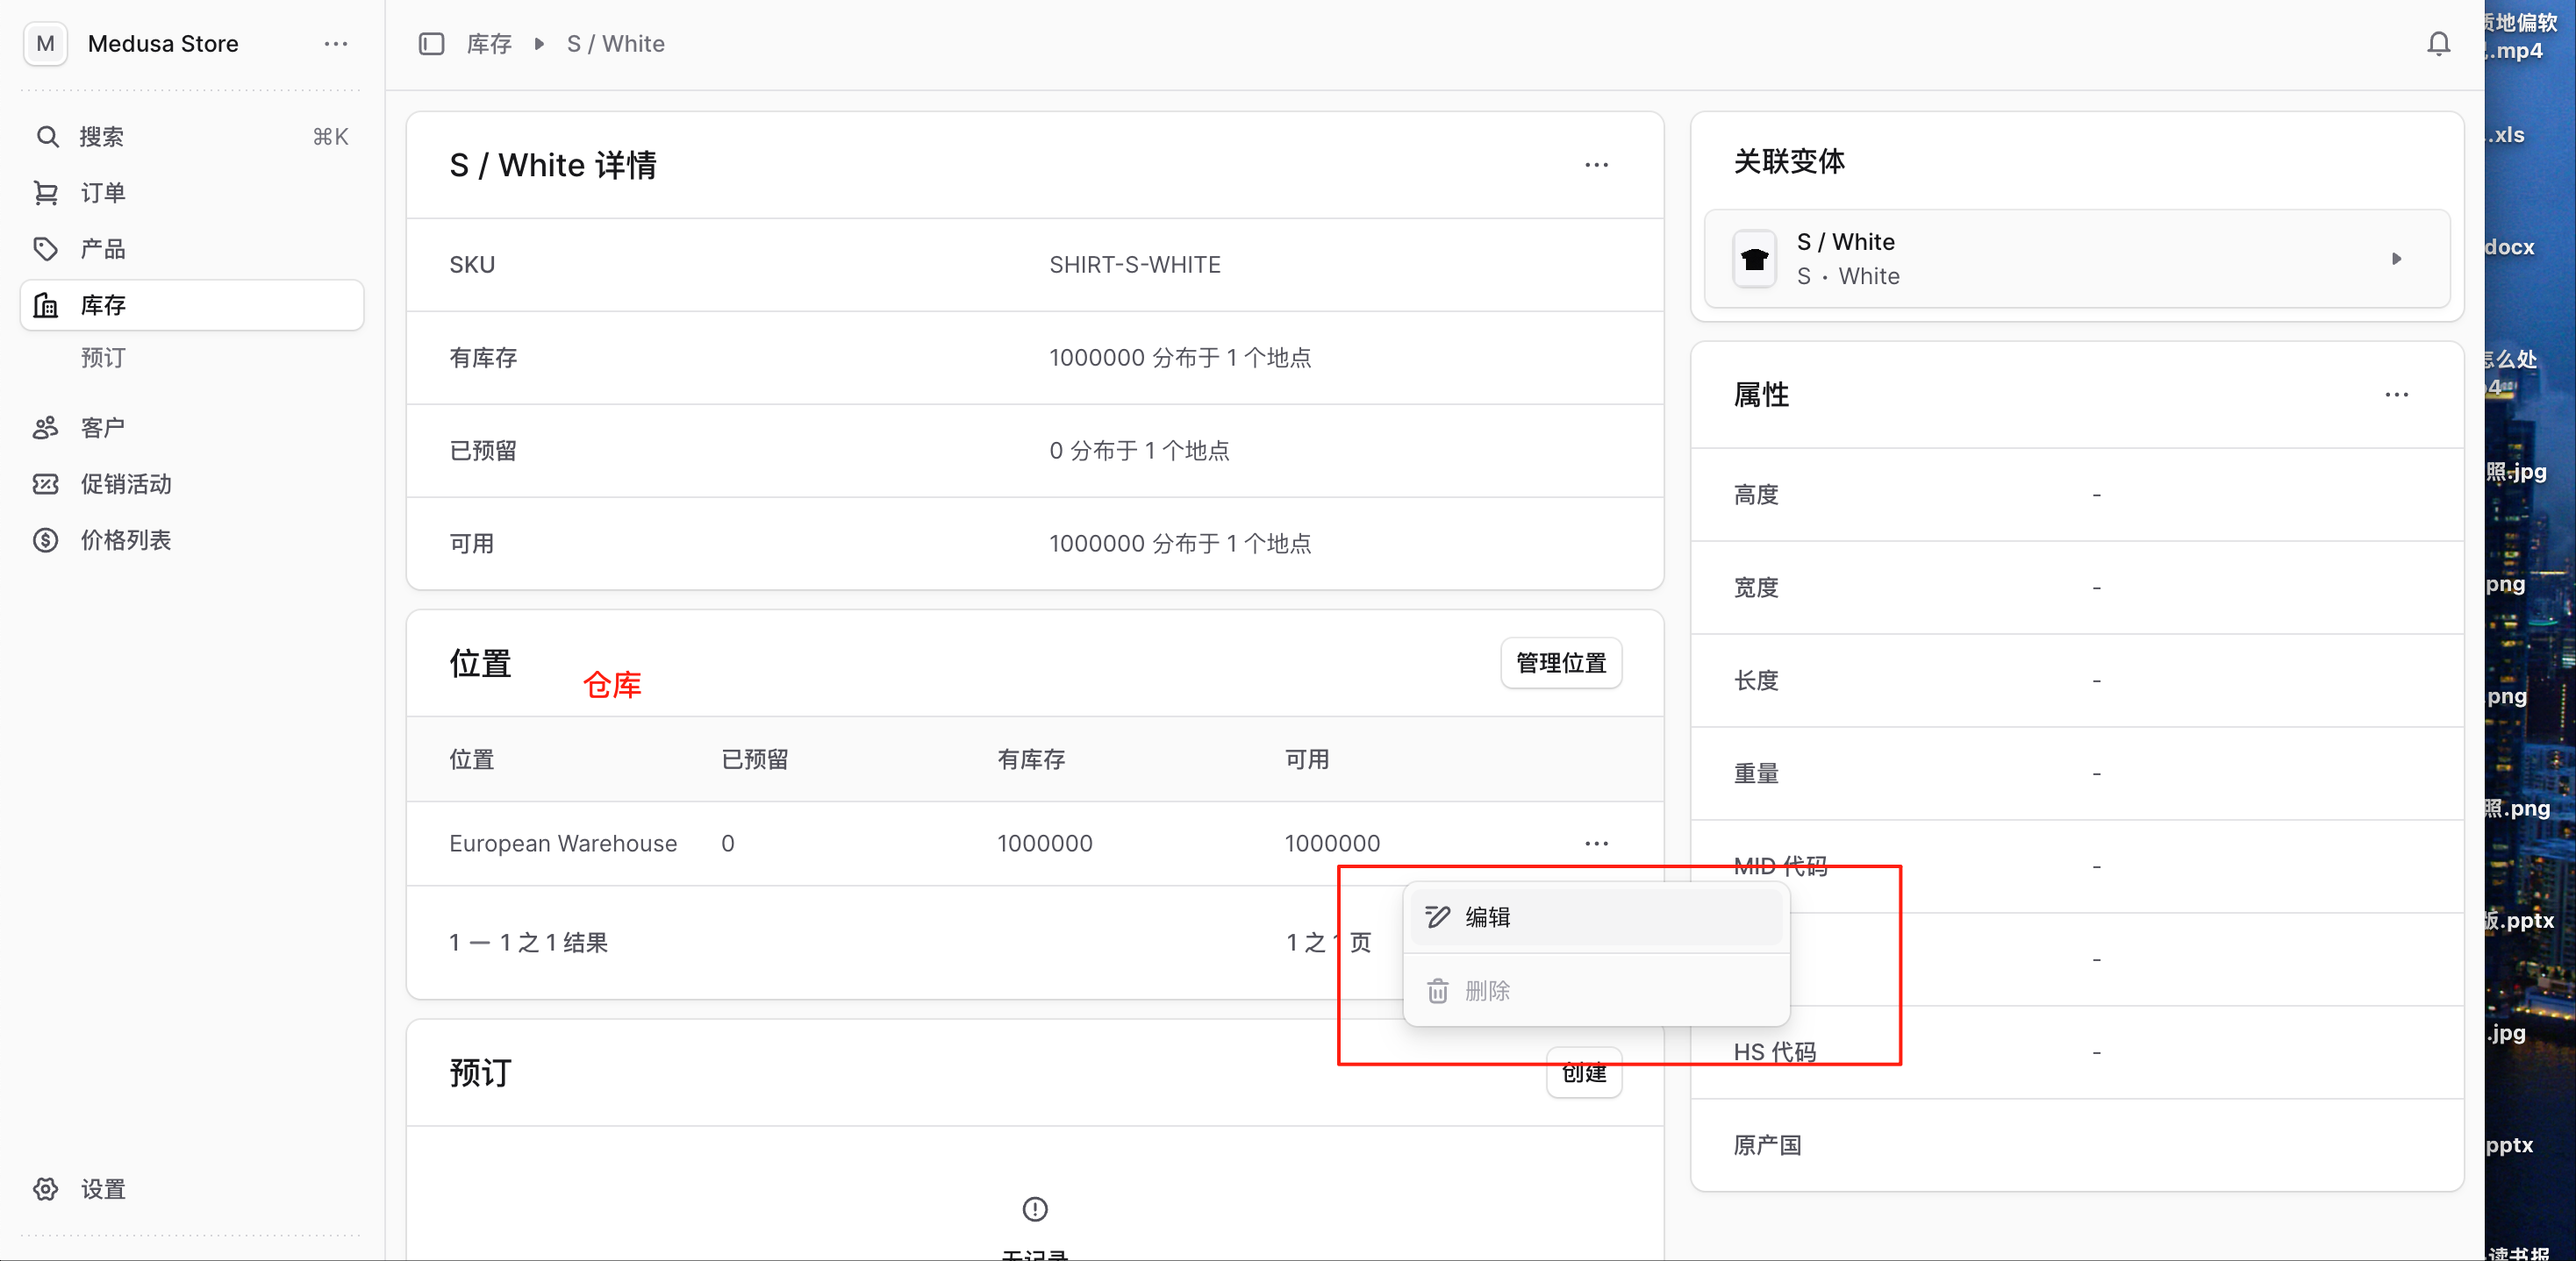Viewport: 2576px width, 1261px height.
Task: Click the 客户 people icon
Action: pos(46,428)
